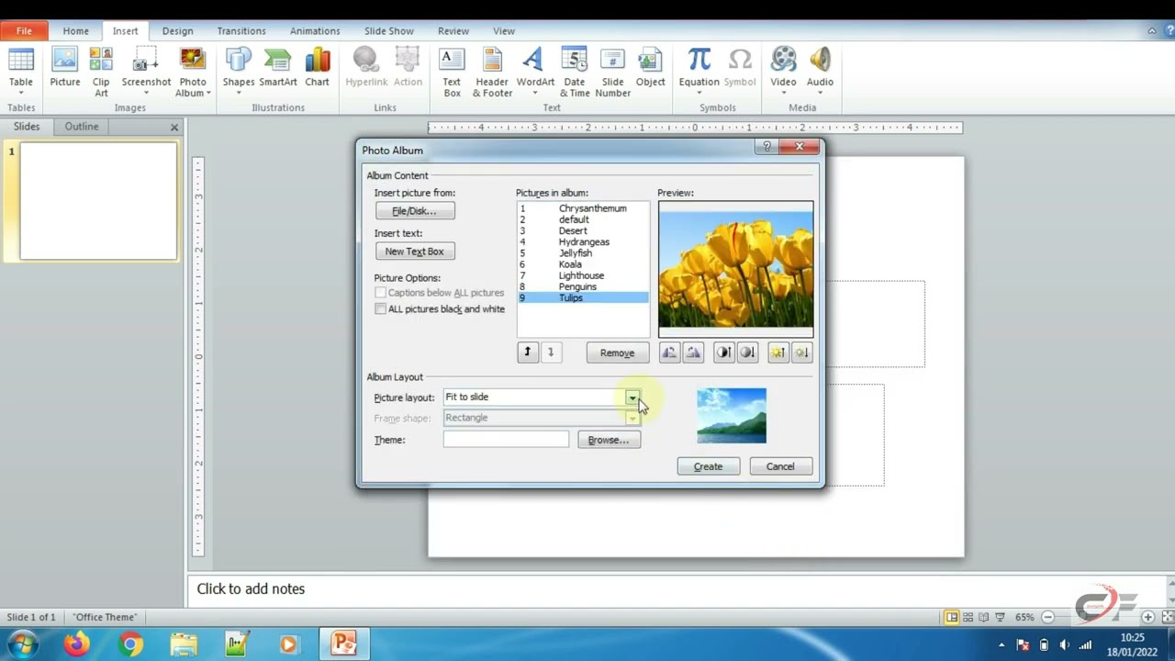Screen dimensions: 1175x661
Task: Insert a Table from the ribbon
Action: (x=20, y=72)
